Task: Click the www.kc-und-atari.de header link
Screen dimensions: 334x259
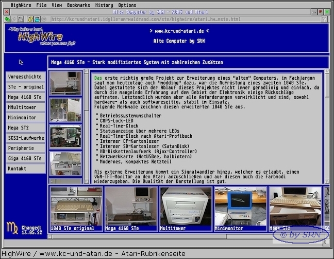Action: 179,31
